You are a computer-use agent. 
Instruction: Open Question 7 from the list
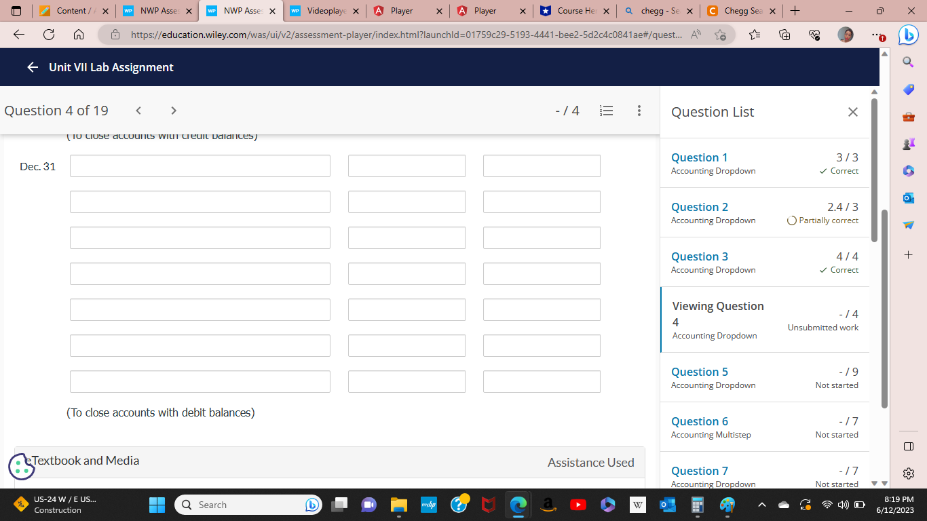click(x=699, y=471)
